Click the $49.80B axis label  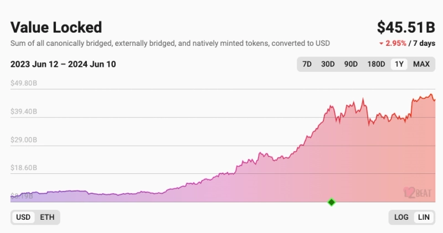pyautogui.click(x=24, y=83)
